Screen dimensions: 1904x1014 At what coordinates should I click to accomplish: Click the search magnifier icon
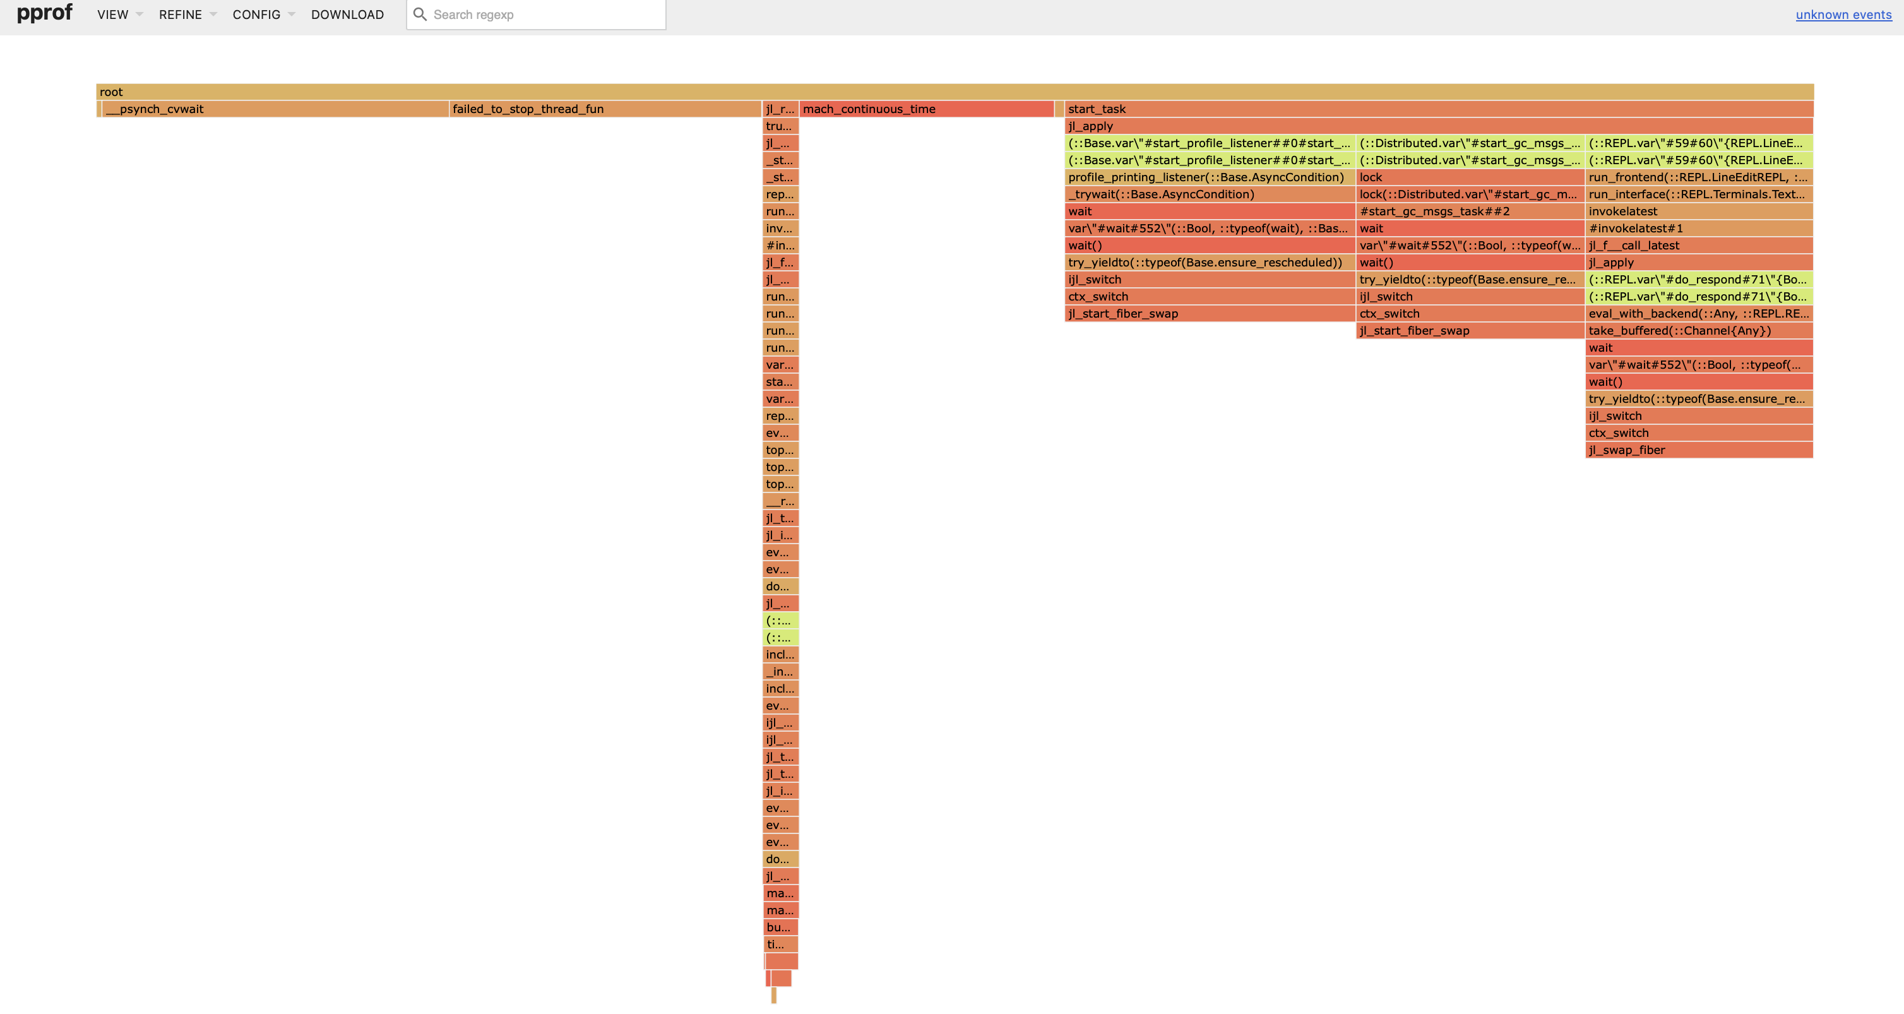click(420, 14)
